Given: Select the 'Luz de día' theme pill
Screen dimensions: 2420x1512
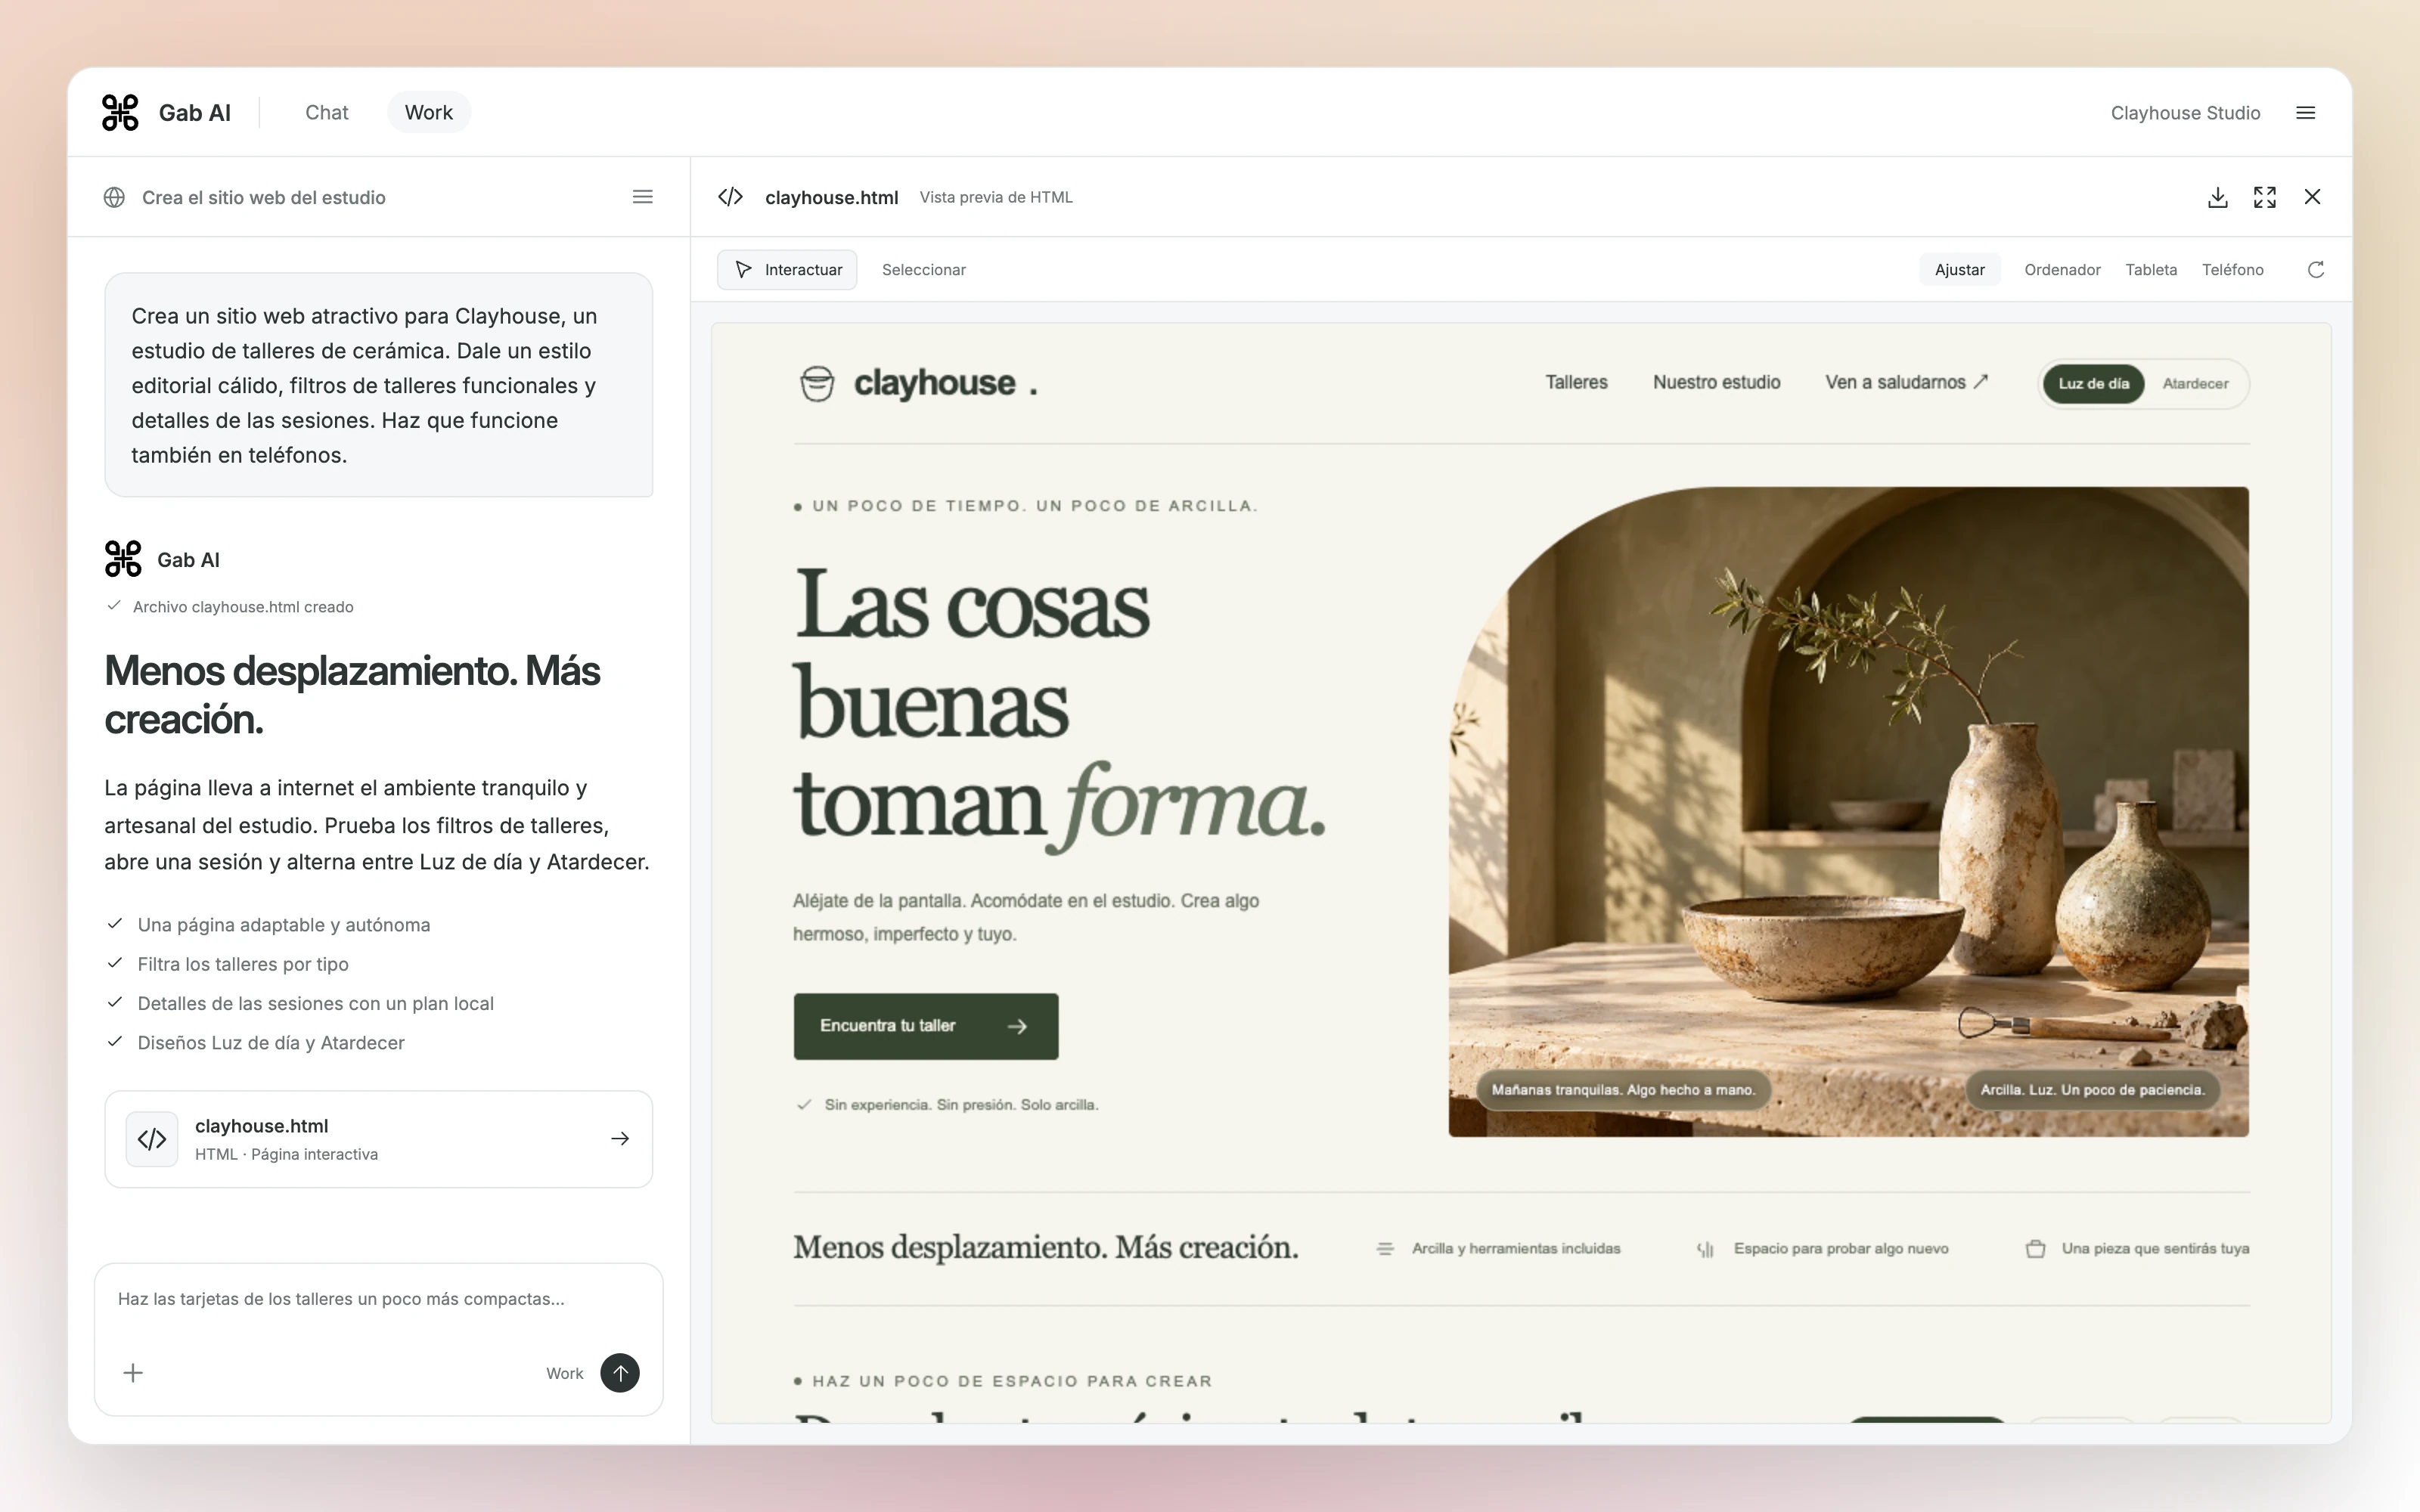Looking at the screenshot, I should [x=2093, y=384].
